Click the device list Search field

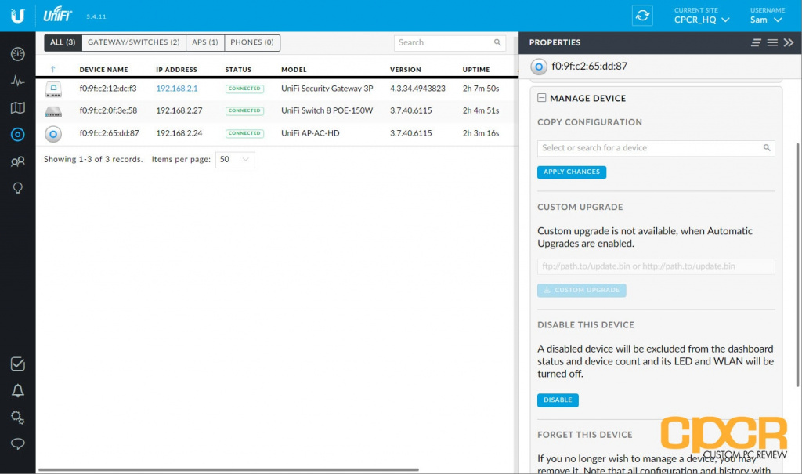tap(444, 42)
